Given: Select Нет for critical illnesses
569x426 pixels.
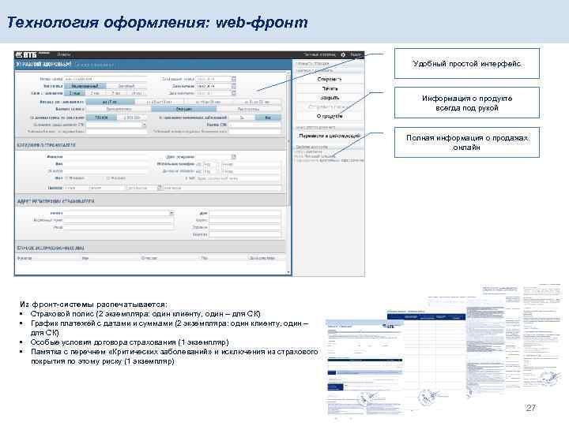Looking at the screenshot, I should (268, 118).
